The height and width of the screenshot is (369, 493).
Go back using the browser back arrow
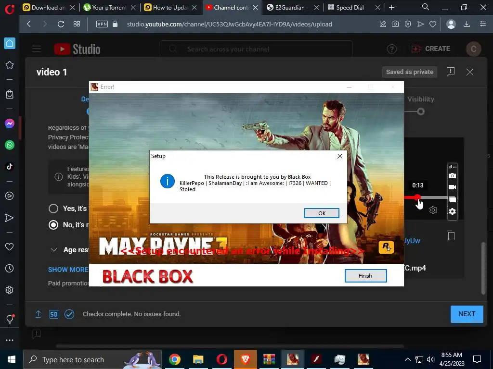tap(29, 24)
